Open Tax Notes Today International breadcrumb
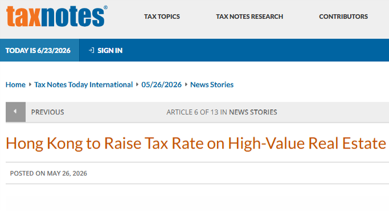 (x=84, y=85)
